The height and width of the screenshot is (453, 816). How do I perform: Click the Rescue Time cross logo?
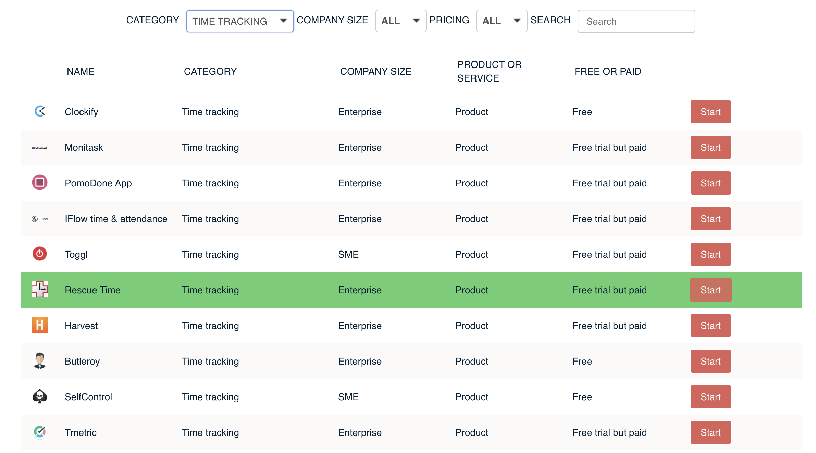pos(39,290)
